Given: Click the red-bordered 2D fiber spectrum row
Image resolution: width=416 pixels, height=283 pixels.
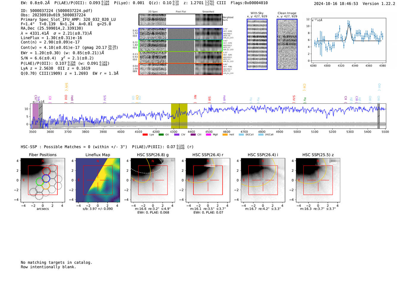Looking at the screenshot, I should (x=180, y=69).
